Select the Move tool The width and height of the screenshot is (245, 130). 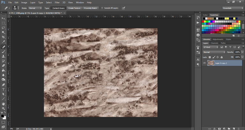(3, 18)
